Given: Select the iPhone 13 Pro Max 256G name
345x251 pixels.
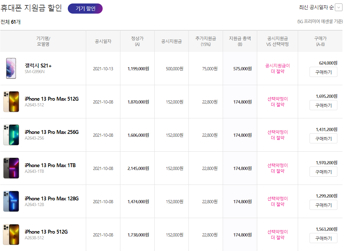Looking at the screenshot, I should [x=52, y=132].
